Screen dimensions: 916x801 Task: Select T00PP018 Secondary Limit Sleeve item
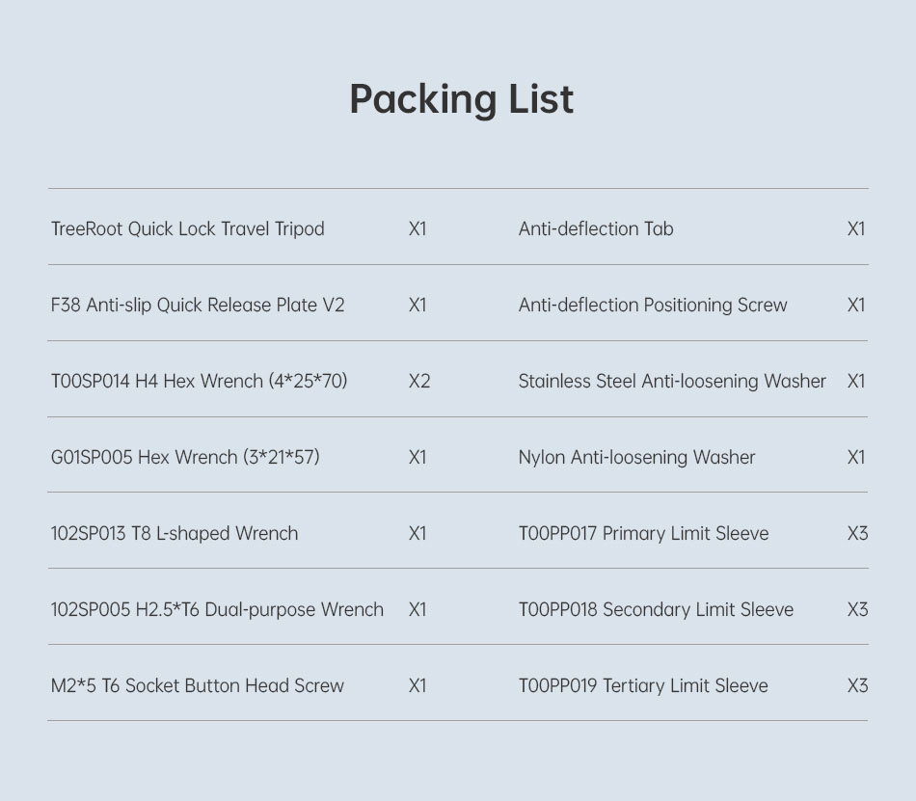click(x=656, y=610)
